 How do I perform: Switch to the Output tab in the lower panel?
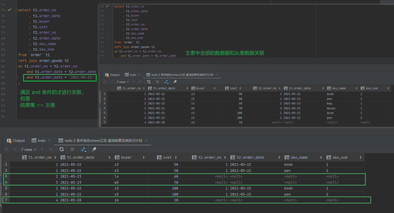pos(16,141)
